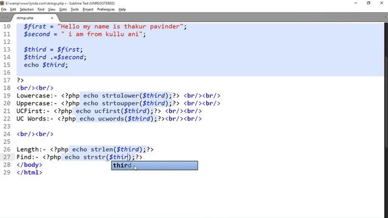Close the Sublime Text window
Image resolution: width=388 pixels, height=218 pixels.
point(381,3)
